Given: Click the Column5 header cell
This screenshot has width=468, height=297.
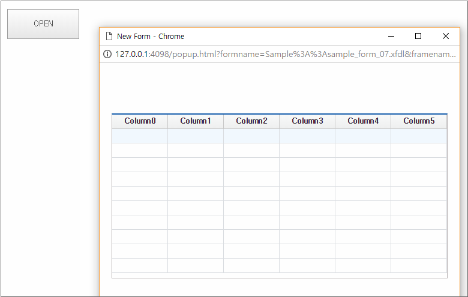Looking at the screenshot, I should click(x=419, y=121).
